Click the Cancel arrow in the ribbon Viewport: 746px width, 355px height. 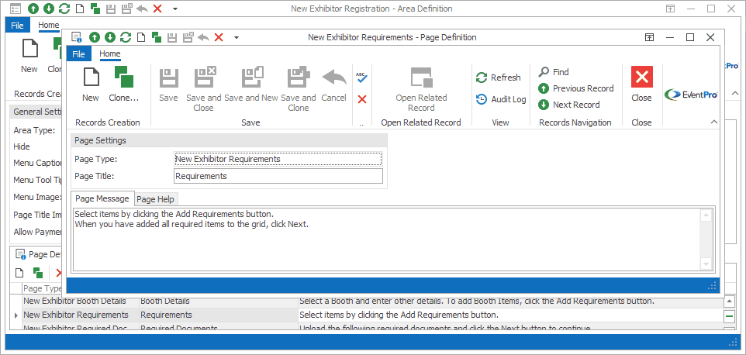pyautogui.click(x=334, y=84)
